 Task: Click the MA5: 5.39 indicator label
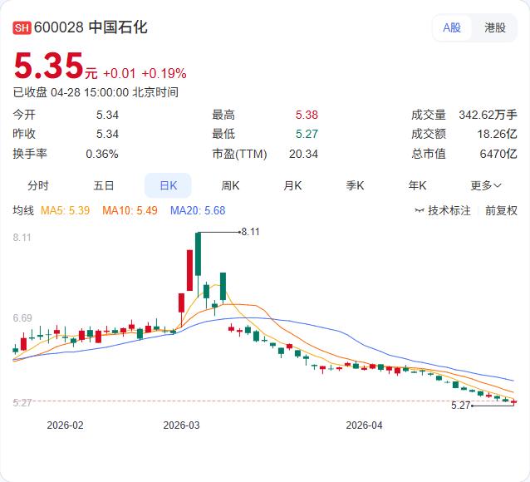tap(66, 210)
